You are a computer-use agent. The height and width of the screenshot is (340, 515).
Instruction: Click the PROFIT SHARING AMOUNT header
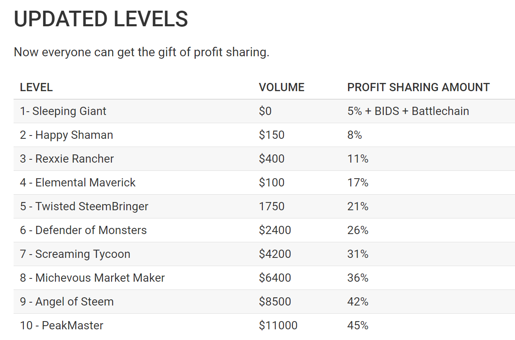418,87
